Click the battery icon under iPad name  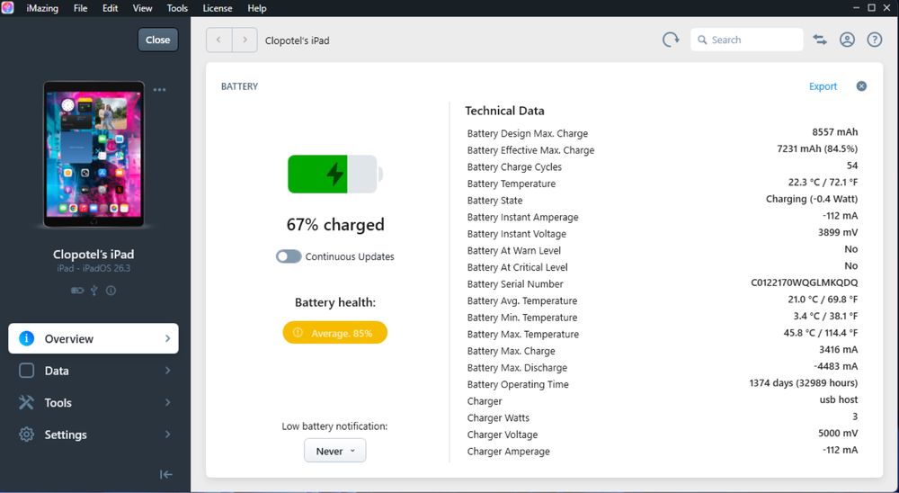tap(77, 291)
